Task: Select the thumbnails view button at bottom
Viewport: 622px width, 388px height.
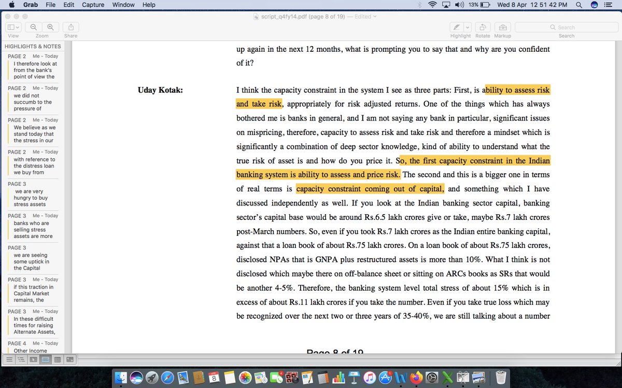Action: pos(33,359)
